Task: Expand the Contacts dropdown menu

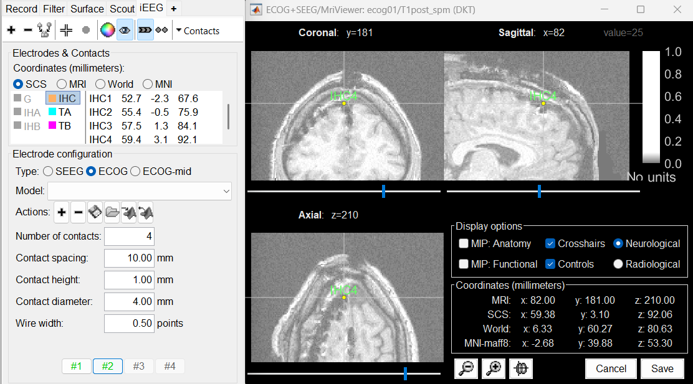Action: pyautogui.click(x=198, y=30)
